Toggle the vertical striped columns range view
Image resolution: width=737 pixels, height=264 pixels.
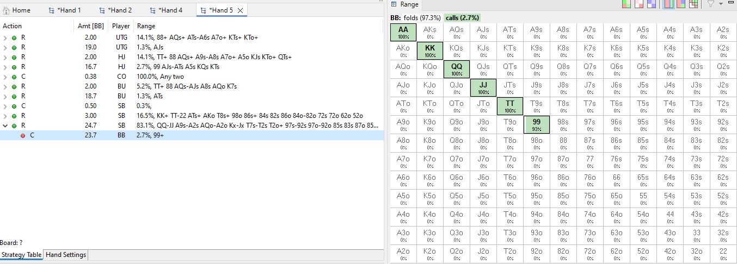click(x=668, y=4)
